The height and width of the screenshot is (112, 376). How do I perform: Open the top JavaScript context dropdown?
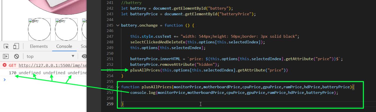pyautogui.click(x=51, y=56)
